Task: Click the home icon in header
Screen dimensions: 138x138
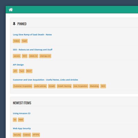Action: (x=11, y=10)
